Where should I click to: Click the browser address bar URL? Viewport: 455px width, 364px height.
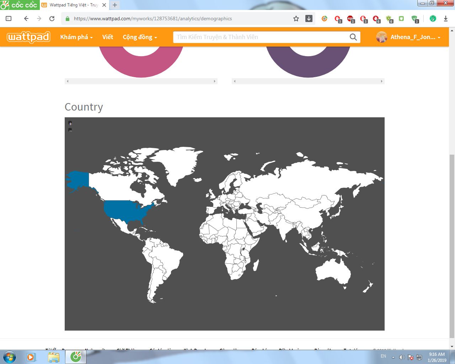(x=153, y=18)
